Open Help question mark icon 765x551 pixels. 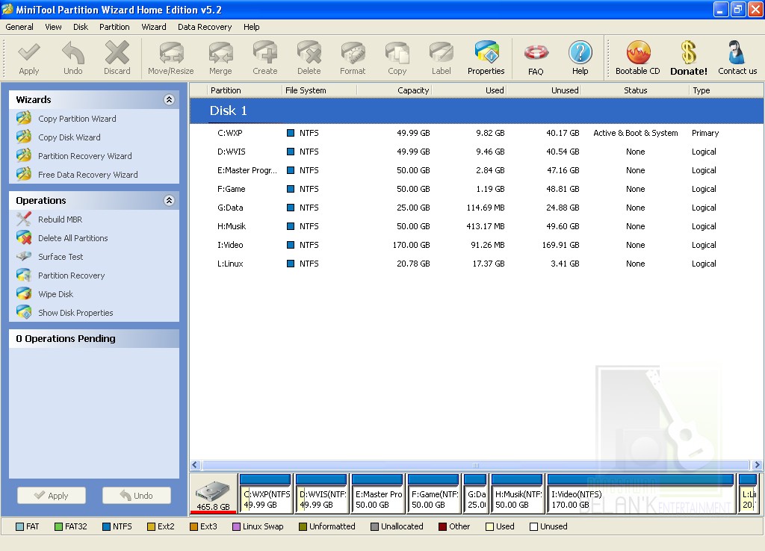(580, 53)
